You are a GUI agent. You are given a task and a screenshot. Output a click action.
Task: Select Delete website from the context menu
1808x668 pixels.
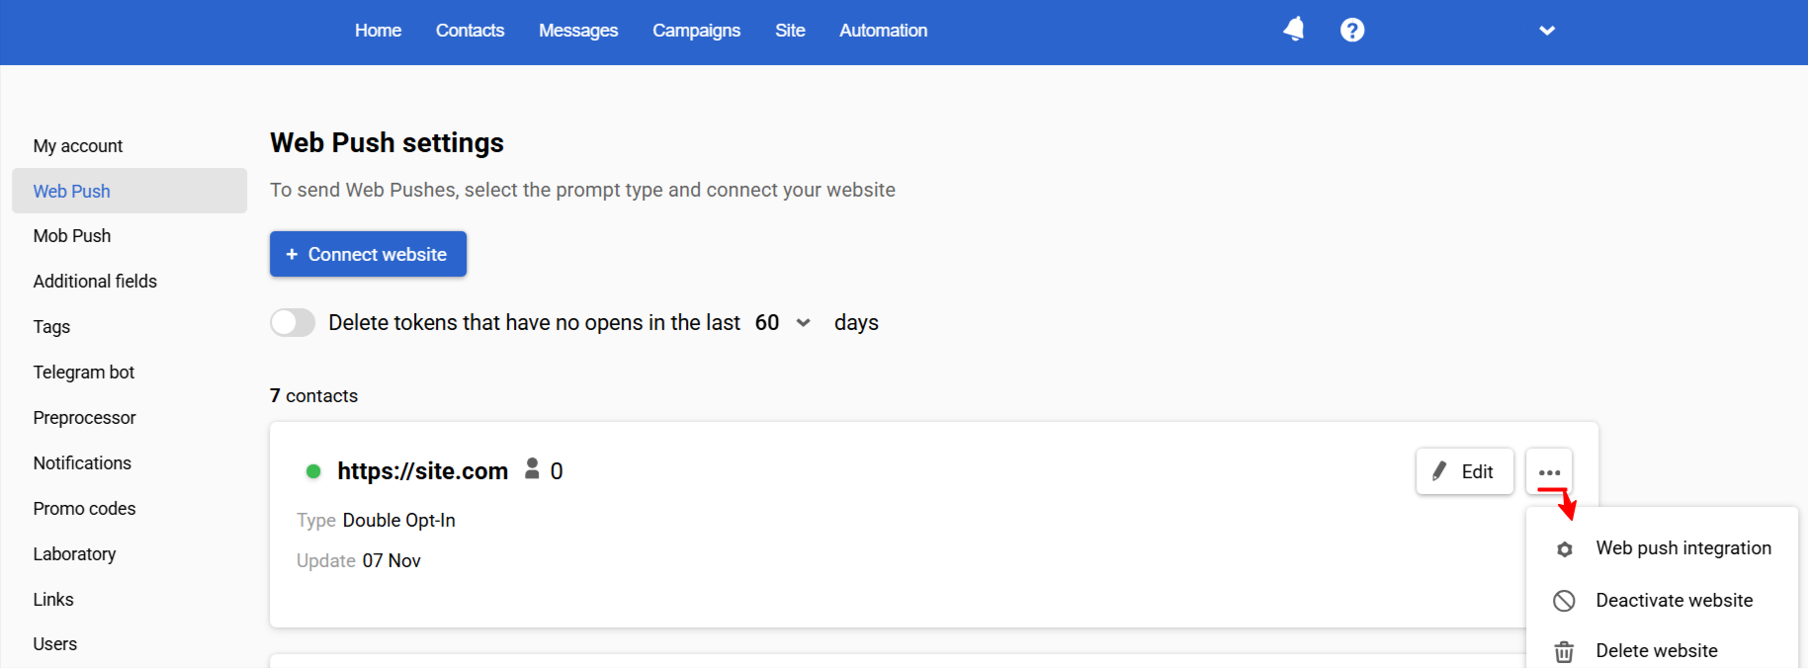point(1657,650)
